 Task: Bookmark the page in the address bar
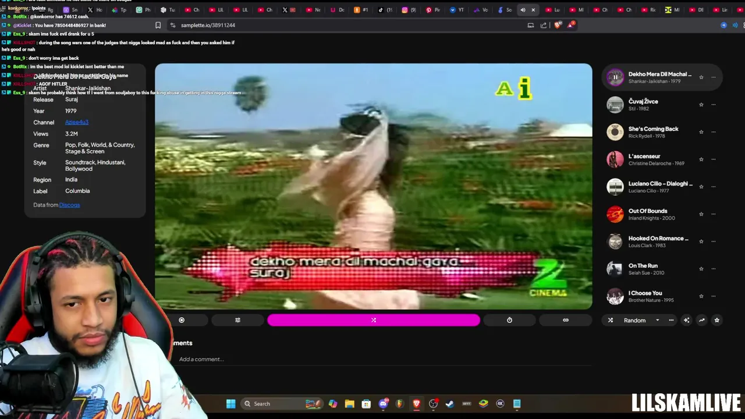[x=158, y=25]
